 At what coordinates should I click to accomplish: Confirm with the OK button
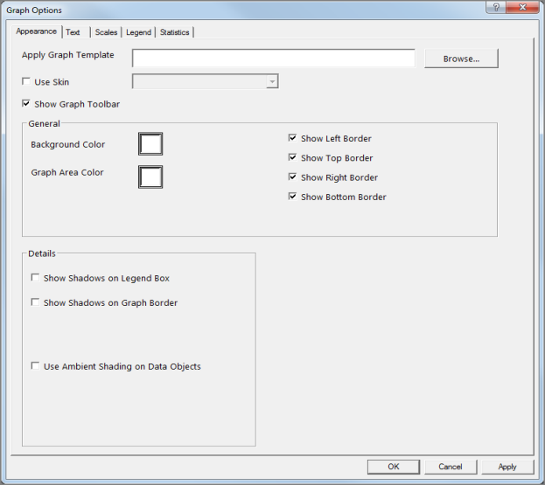click(x=394, y=467)
